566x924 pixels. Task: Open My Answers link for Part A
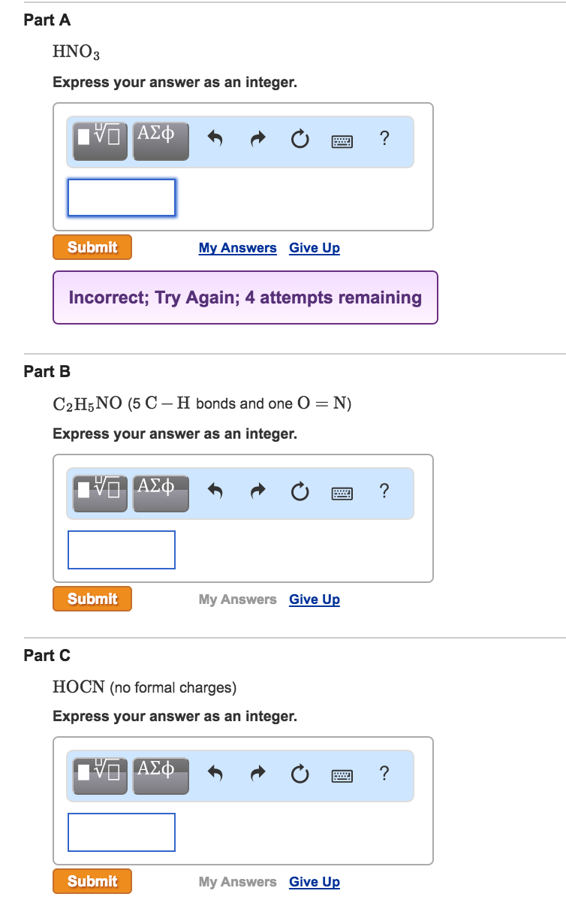coord(237,248)
